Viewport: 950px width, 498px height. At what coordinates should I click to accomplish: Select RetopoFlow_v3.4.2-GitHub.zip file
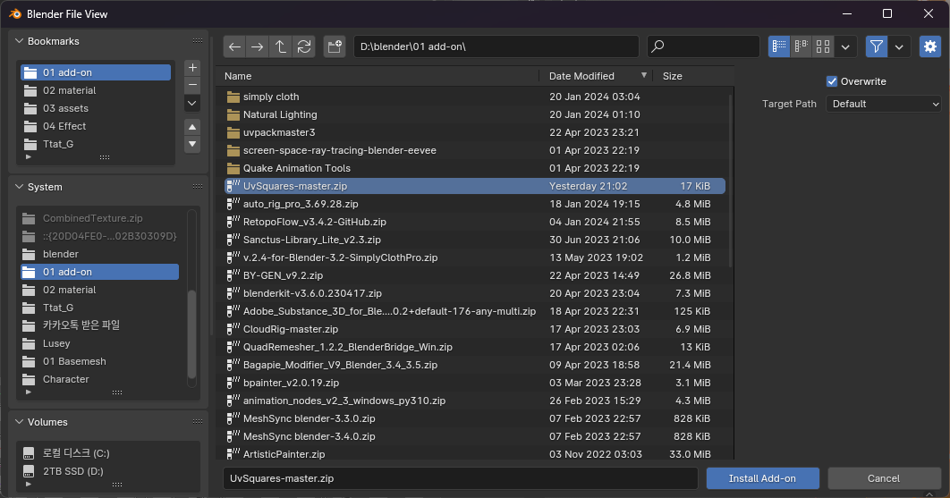click(474, 222)
